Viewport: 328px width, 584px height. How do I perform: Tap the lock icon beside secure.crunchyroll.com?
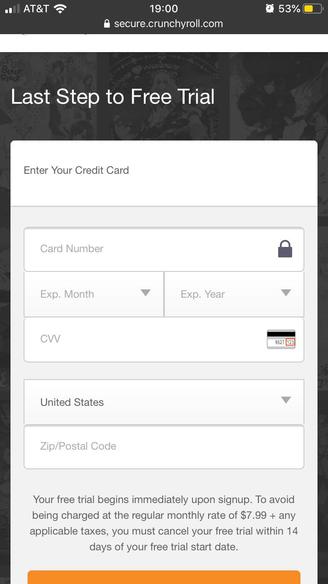(107, 24)
